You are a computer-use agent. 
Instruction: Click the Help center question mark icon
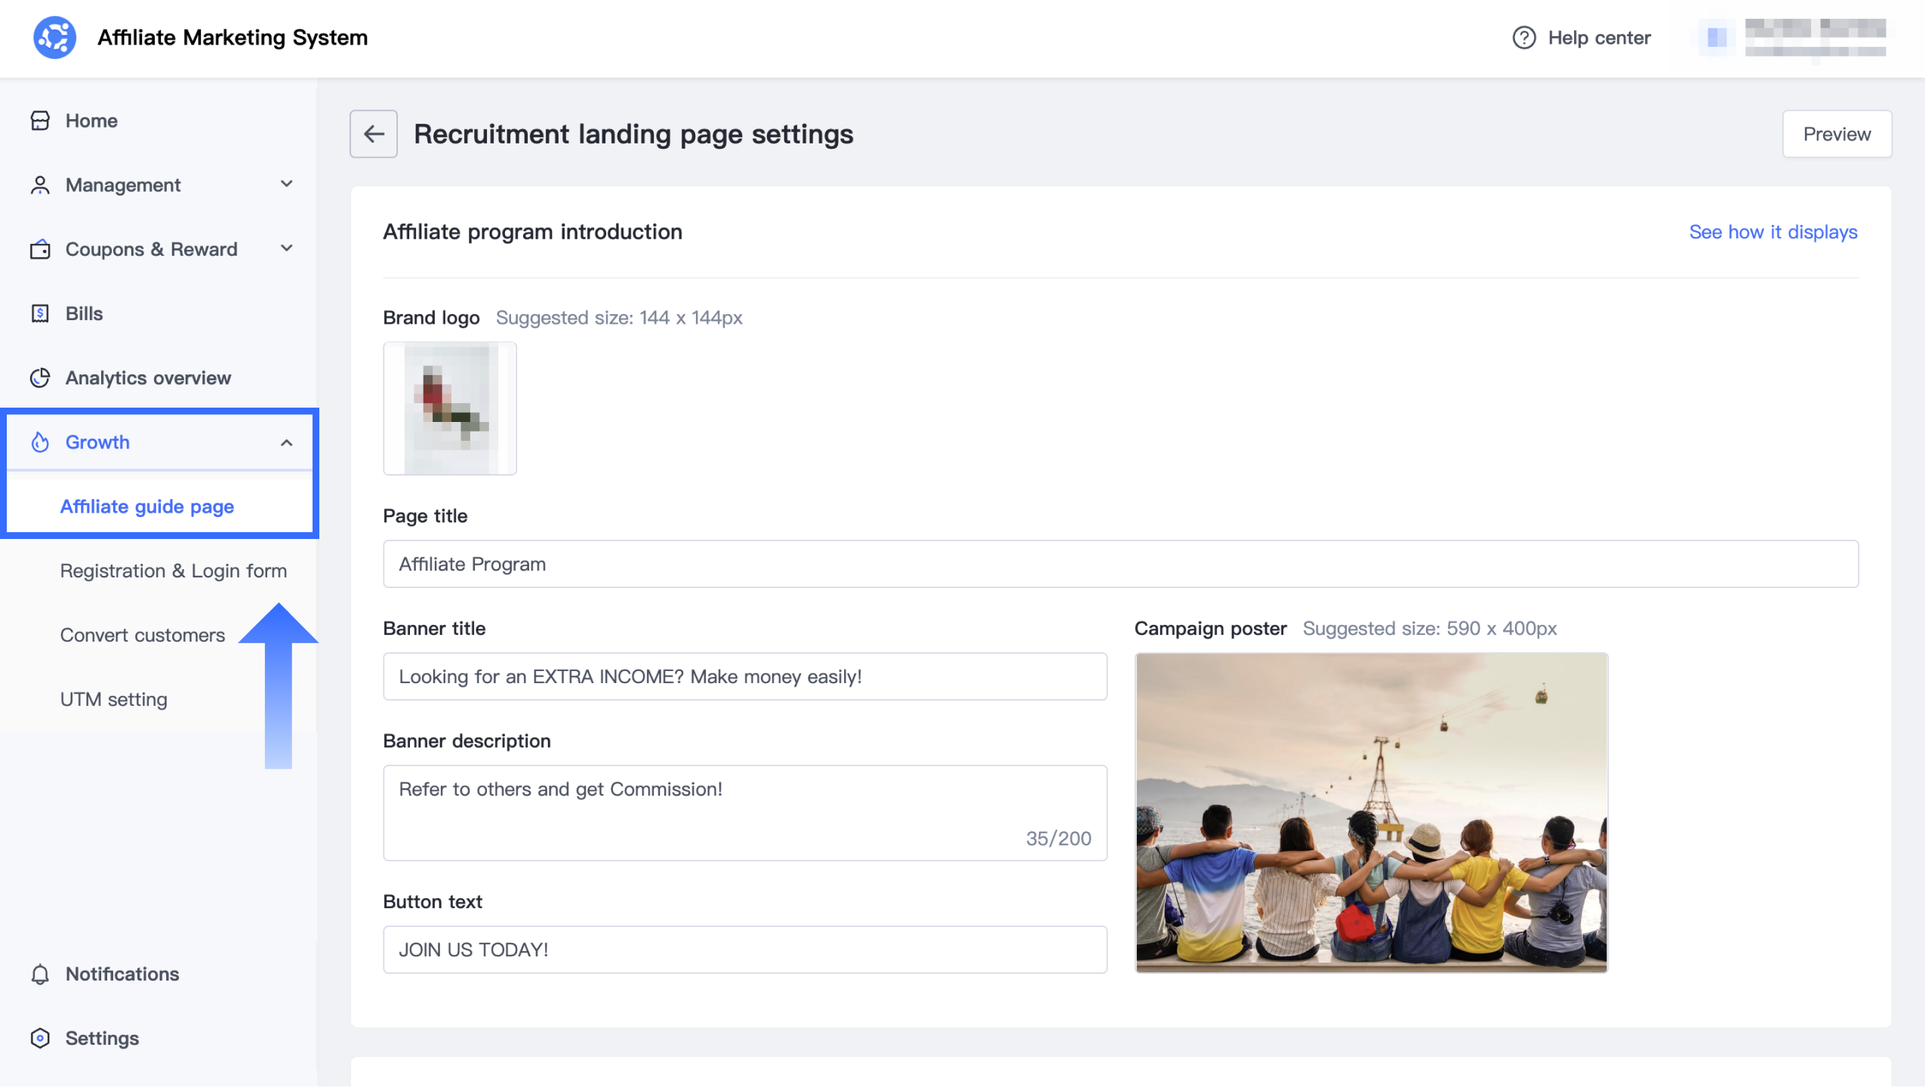coord(1523,38)
